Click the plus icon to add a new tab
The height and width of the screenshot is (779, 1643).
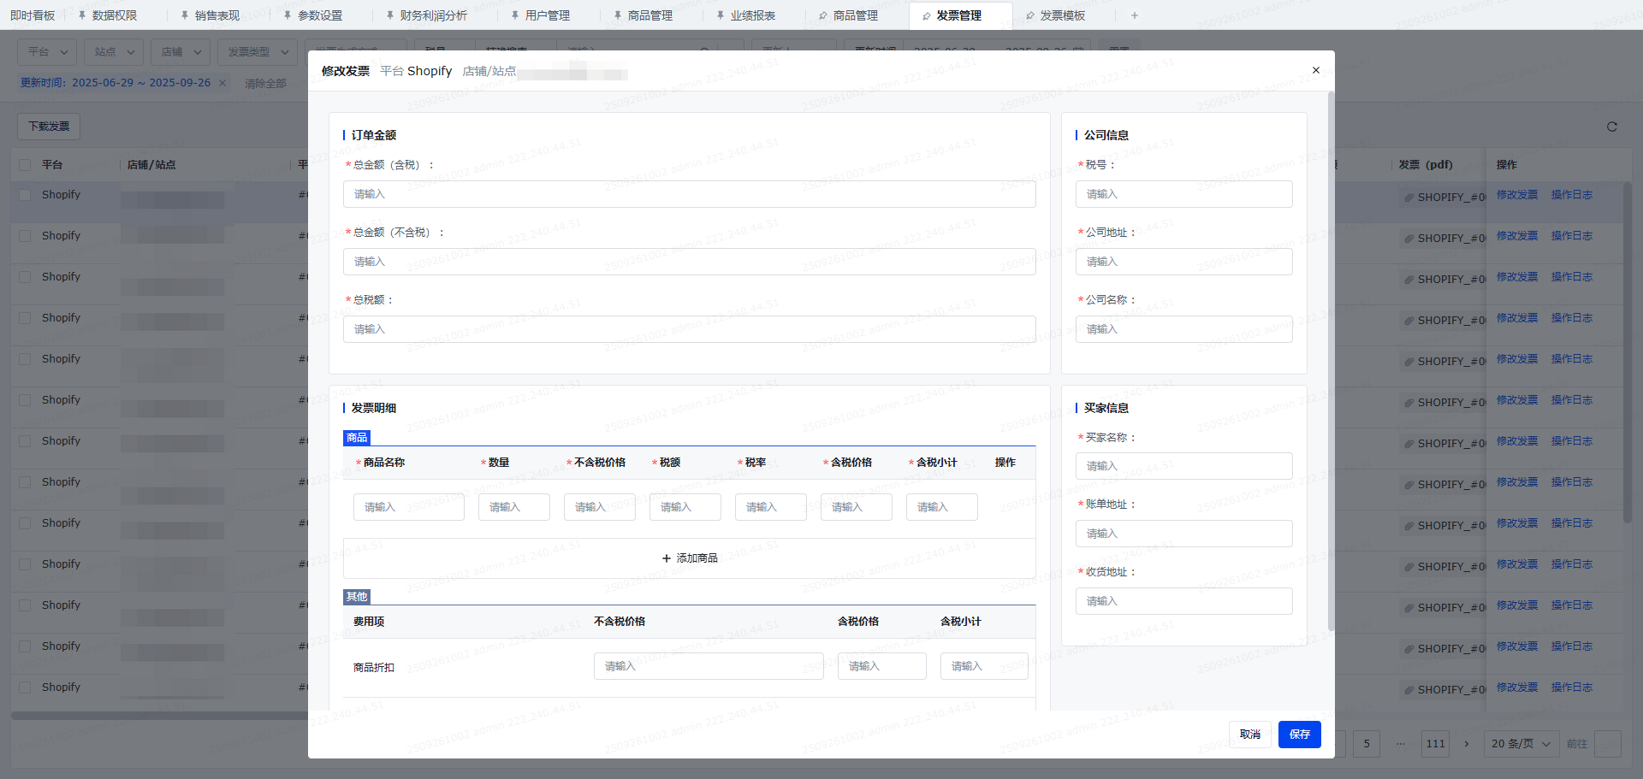tap(1134, 15)
